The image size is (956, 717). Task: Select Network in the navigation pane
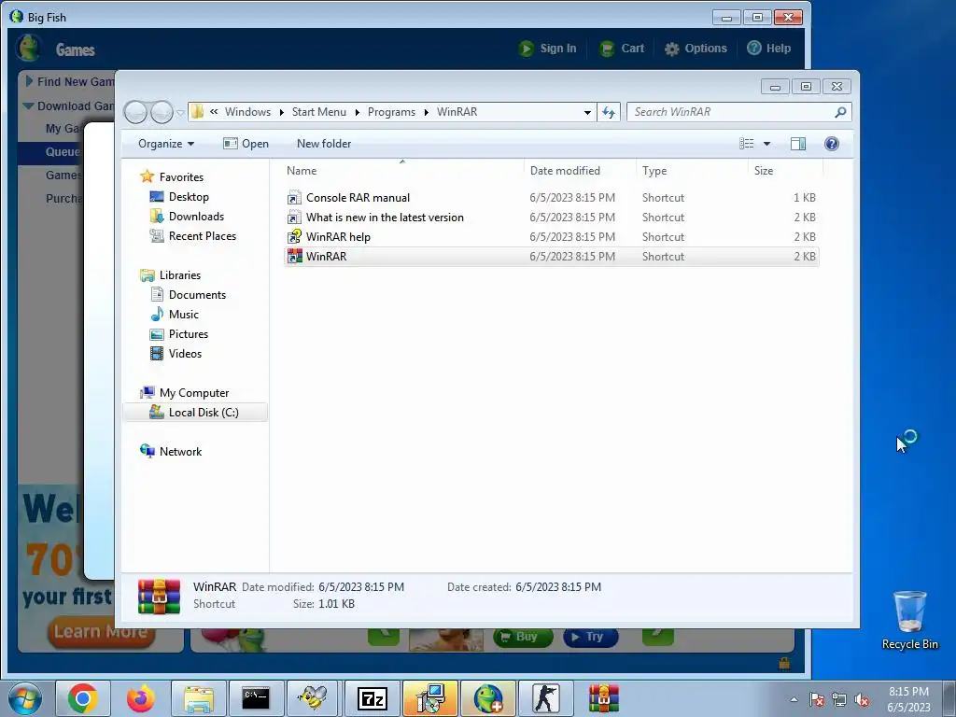(180, 452)
